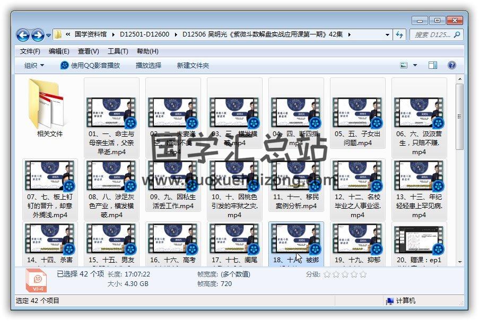Click the 长度: 17:07:22 value
Screen dimensions: 479x321
click(137, 274)
